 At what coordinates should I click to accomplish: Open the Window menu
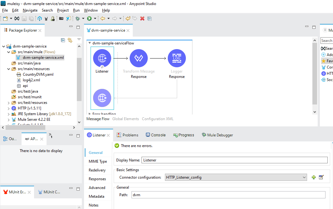(91, 10)
